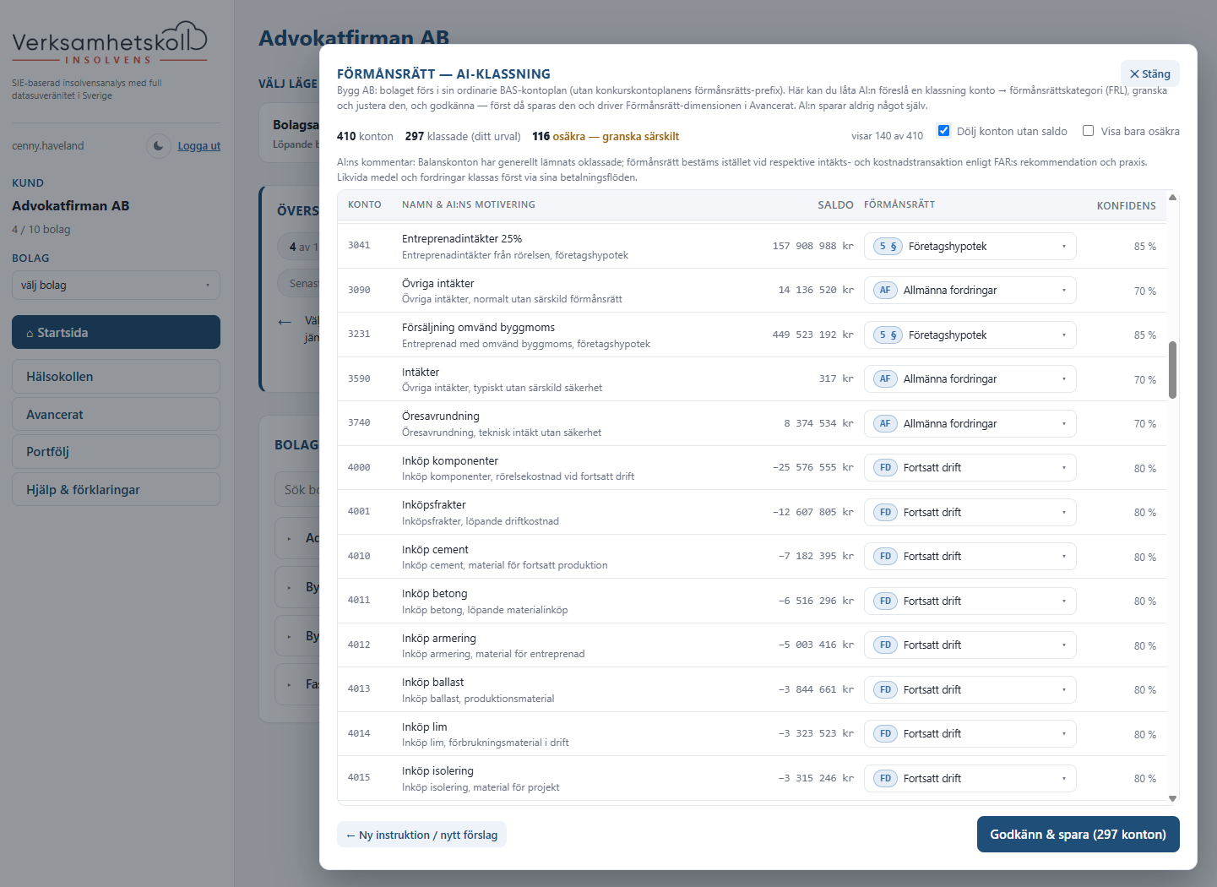Uncheck Dölj konton utan saldo
The width and height of the screenshot is (1217, 887).
click(944, 131)
